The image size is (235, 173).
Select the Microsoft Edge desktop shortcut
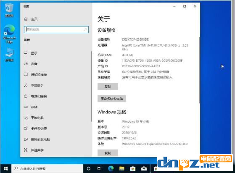pyautogui.click(x=9, y=34)
